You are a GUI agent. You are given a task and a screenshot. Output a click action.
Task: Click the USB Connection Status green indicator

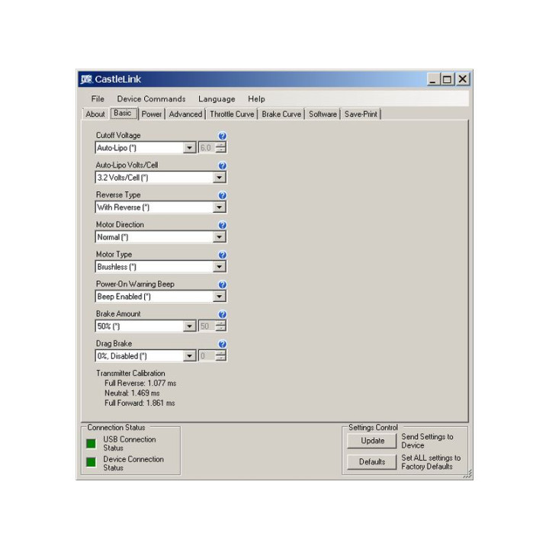[x=91, y=444]
